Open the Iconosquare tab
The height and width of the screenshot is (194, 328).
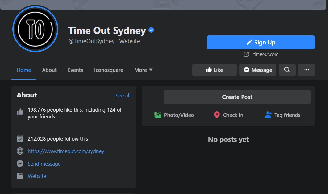[108, 70]
